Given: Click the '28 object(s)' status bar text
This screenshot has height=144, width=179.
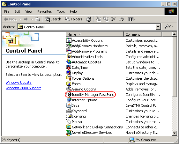Looking at the screenshot, I should tap(11, 140).
